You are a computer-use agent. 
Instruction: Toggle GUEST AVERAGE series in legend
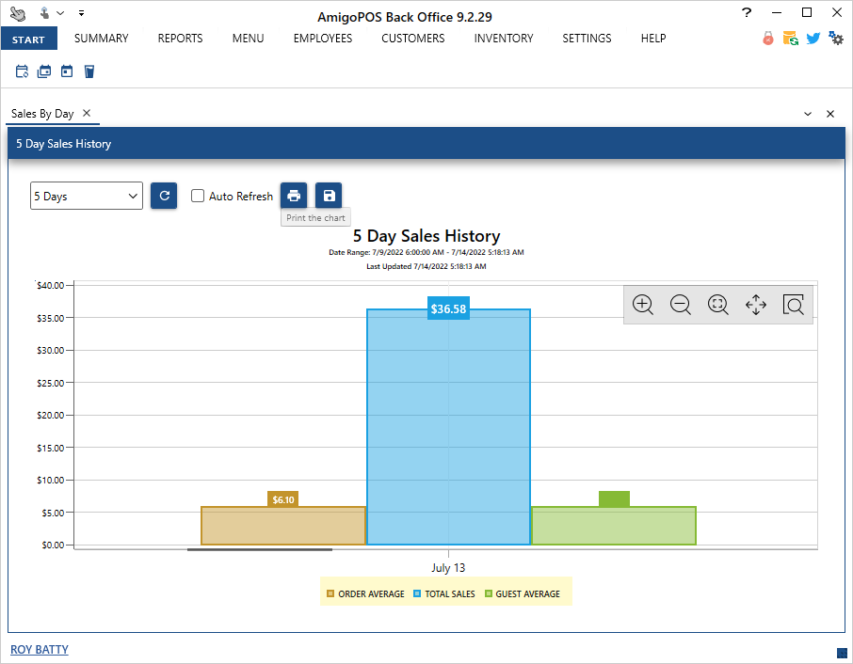point(523,593)
